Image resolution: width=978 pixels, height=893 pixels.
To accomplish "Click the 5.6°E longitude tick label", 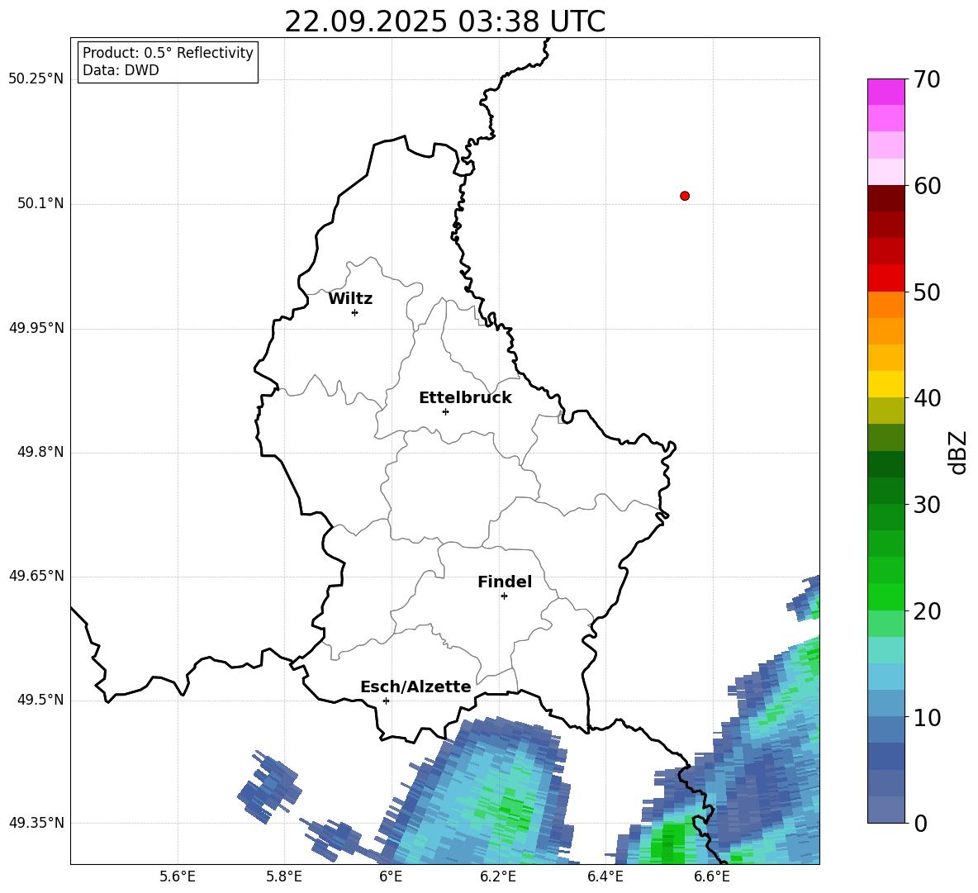I will coord(178,876).
